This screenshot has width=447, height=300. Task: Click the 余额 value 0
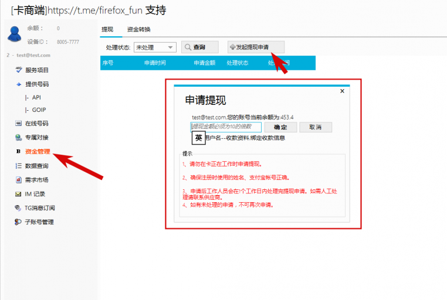(58, 28)
